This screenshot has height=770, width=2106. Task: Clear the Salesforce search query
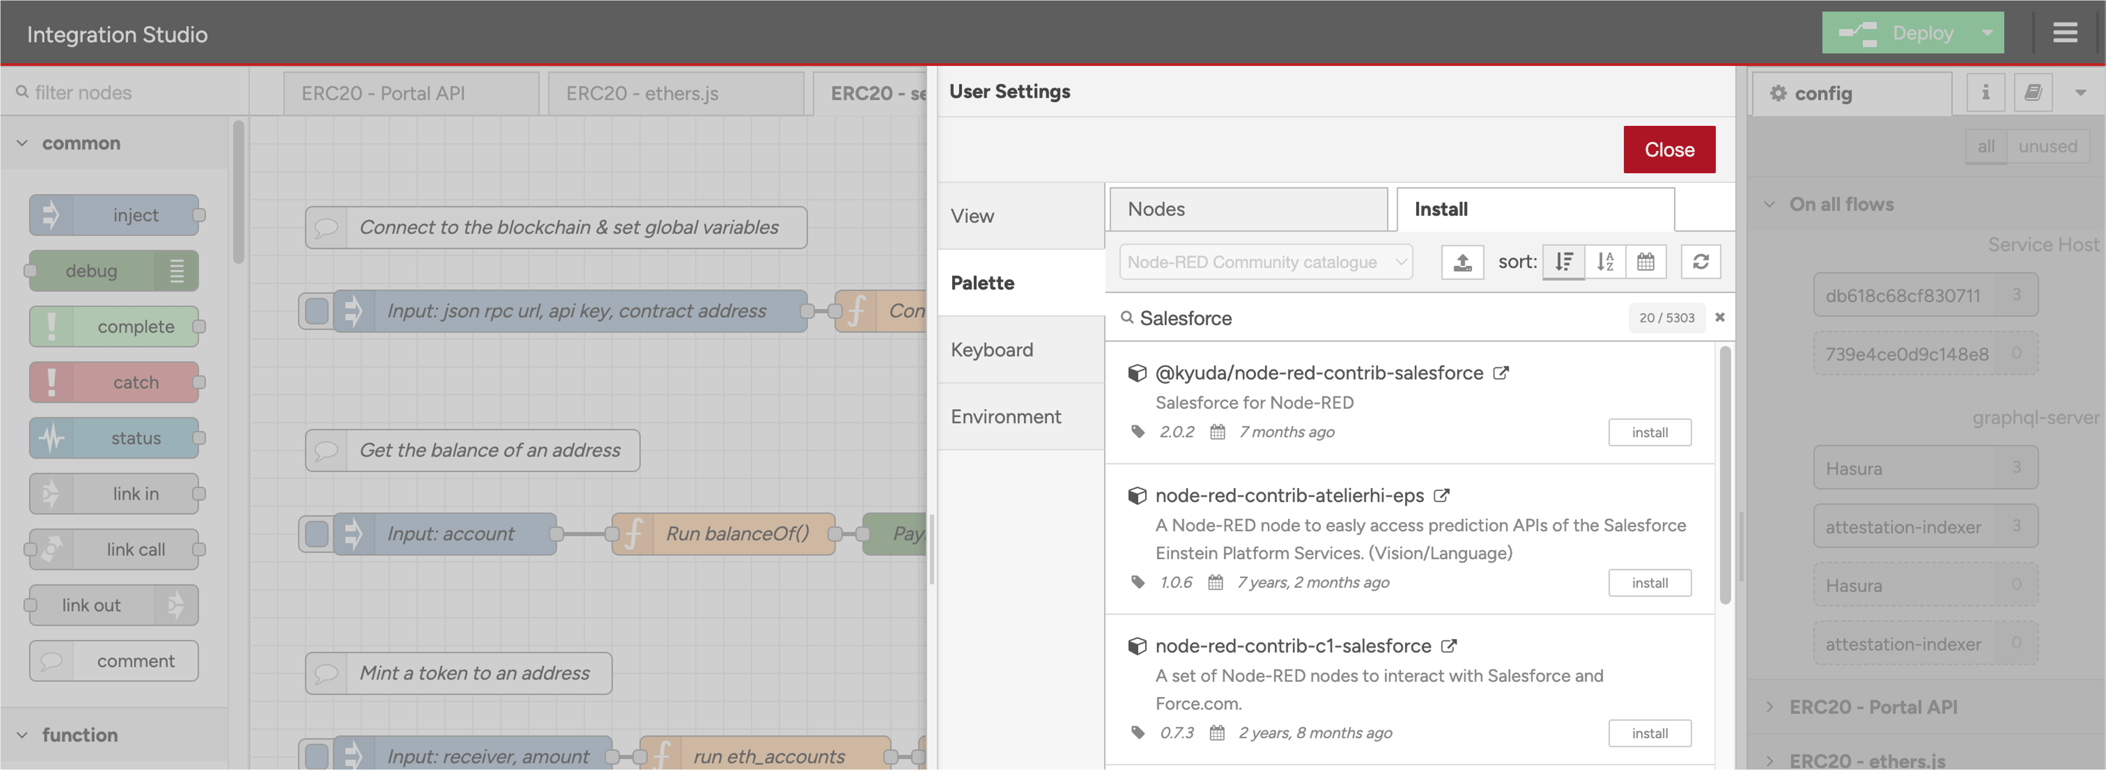1720,317
